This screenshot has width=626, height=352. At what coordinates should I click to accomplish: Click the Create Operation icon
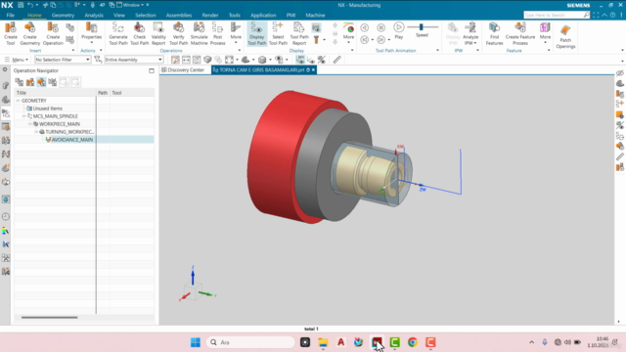point(53,33)
